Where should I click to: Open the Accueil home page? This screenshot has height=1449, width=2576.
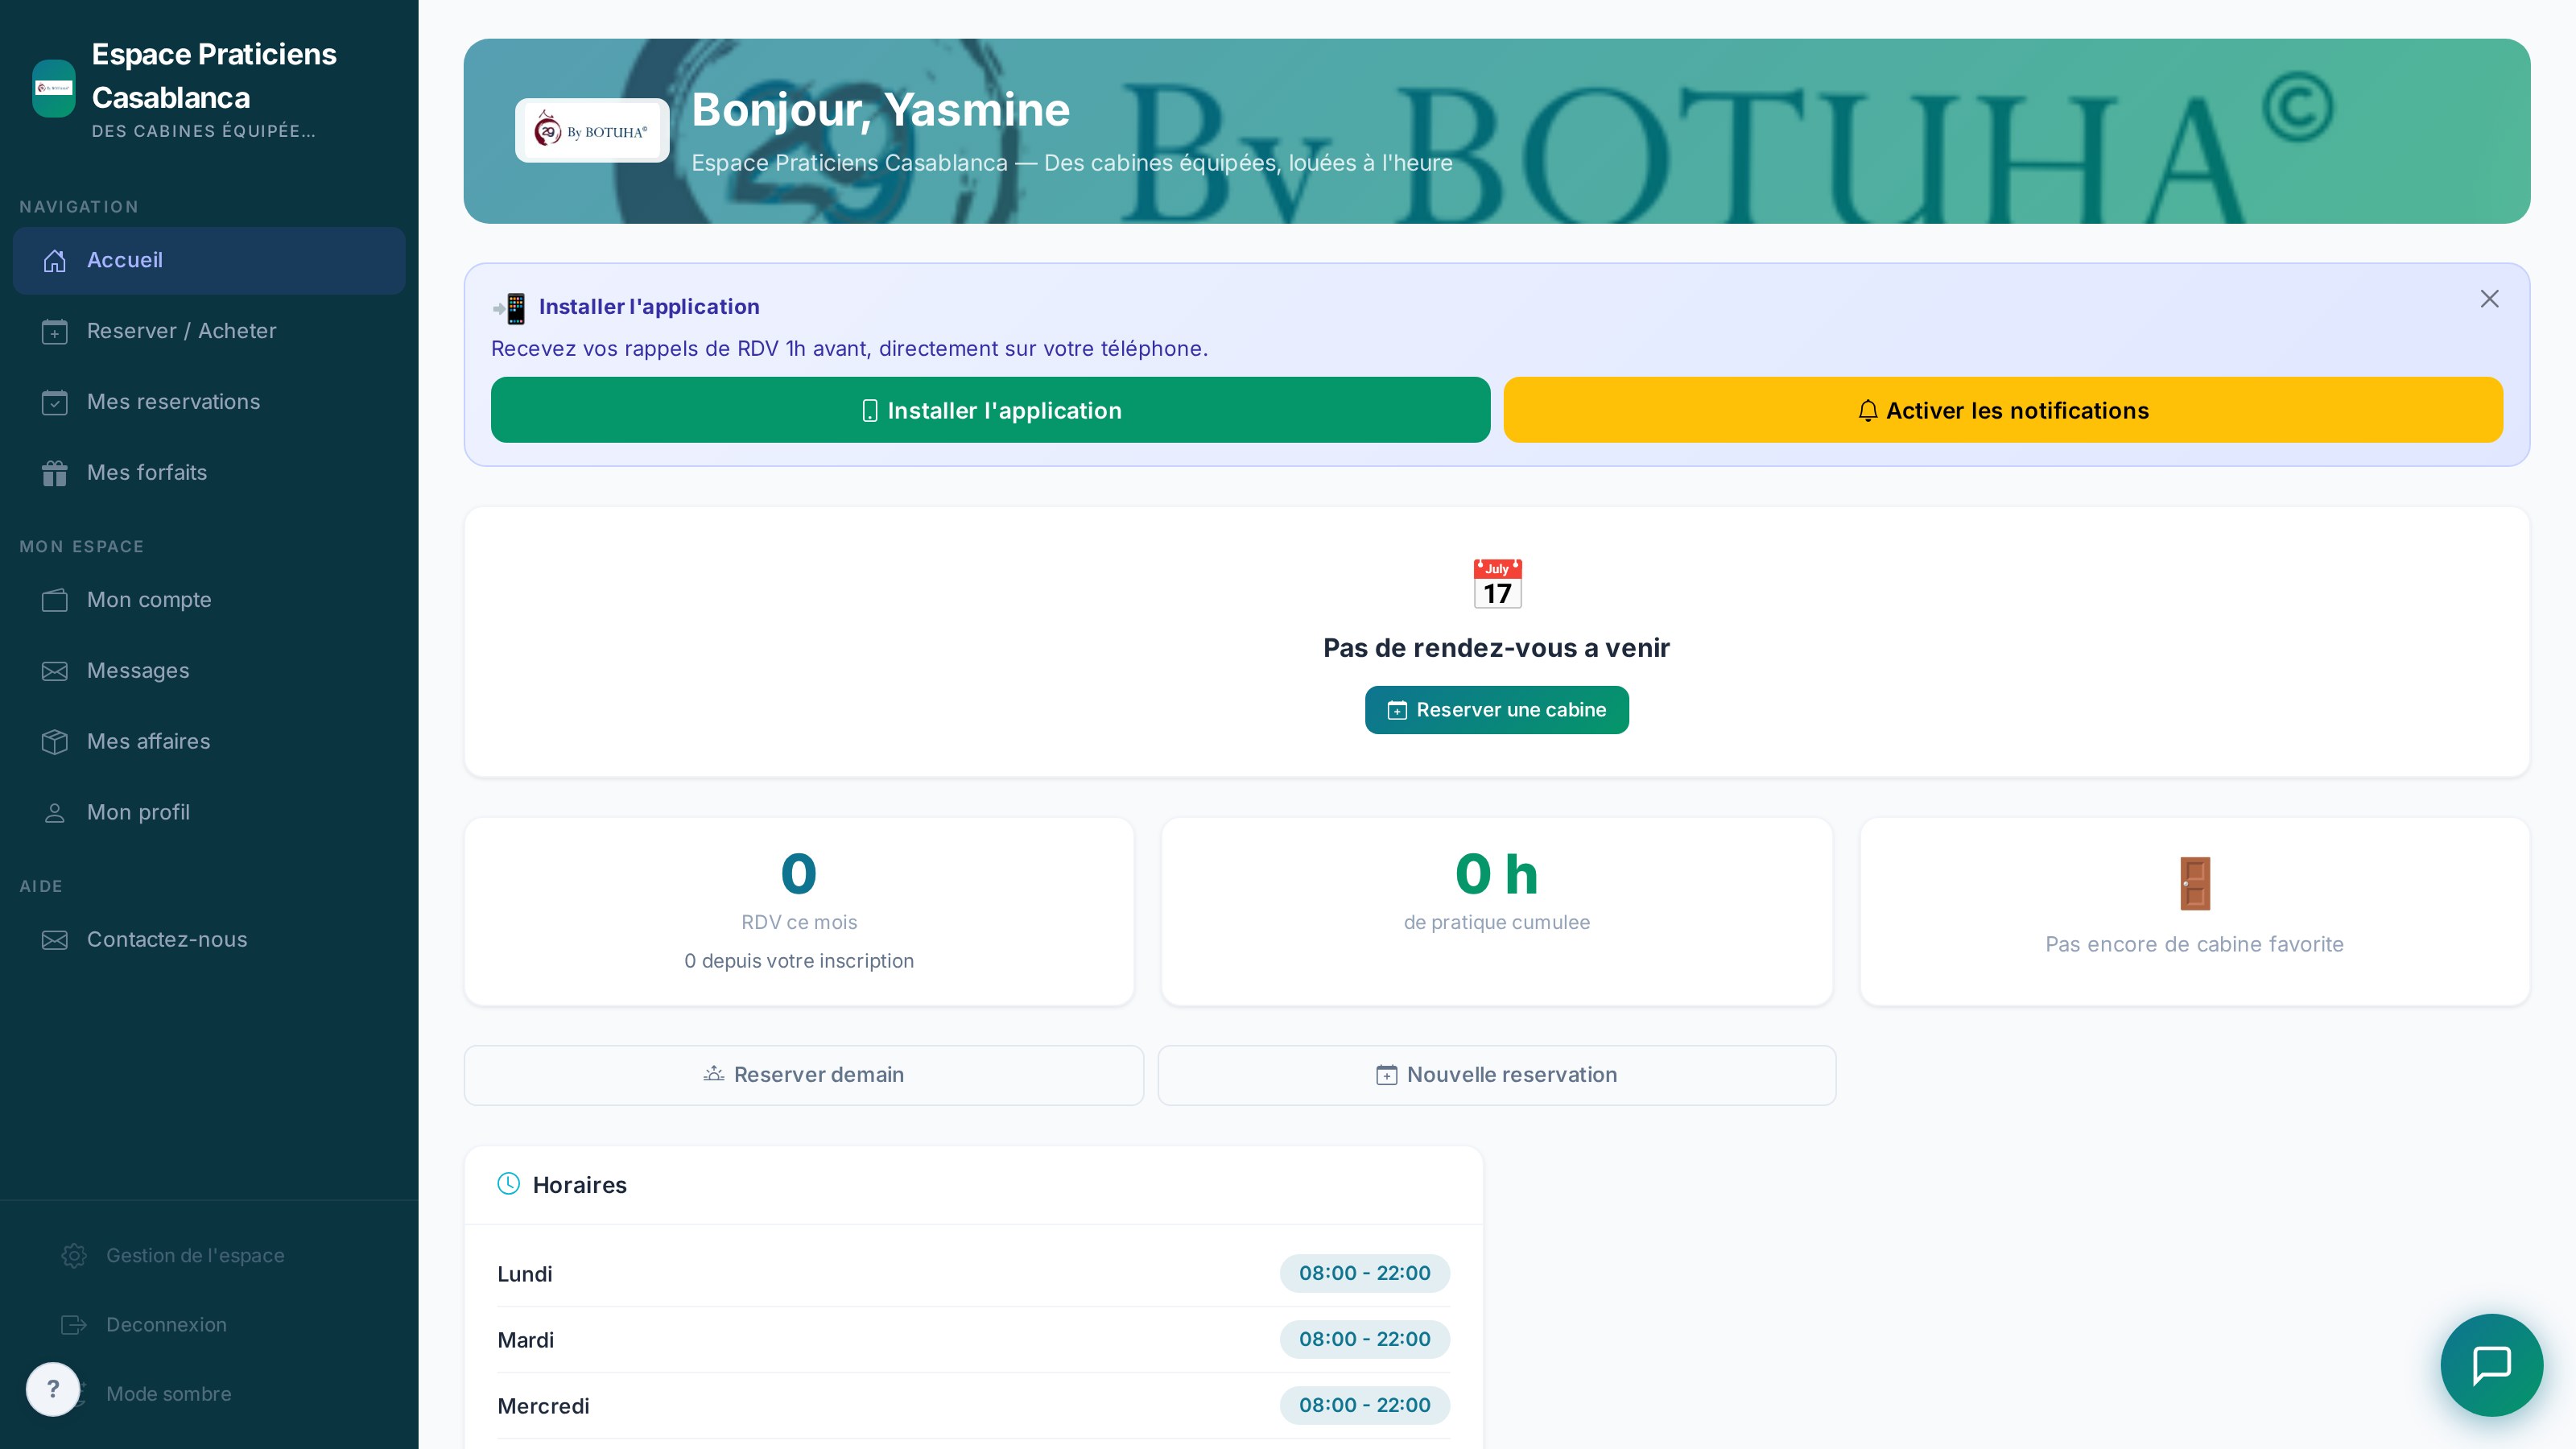coord(209,260)
